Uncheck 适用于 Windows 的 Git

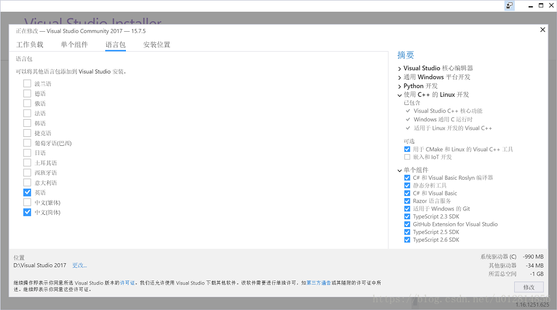tap(407, 209)
